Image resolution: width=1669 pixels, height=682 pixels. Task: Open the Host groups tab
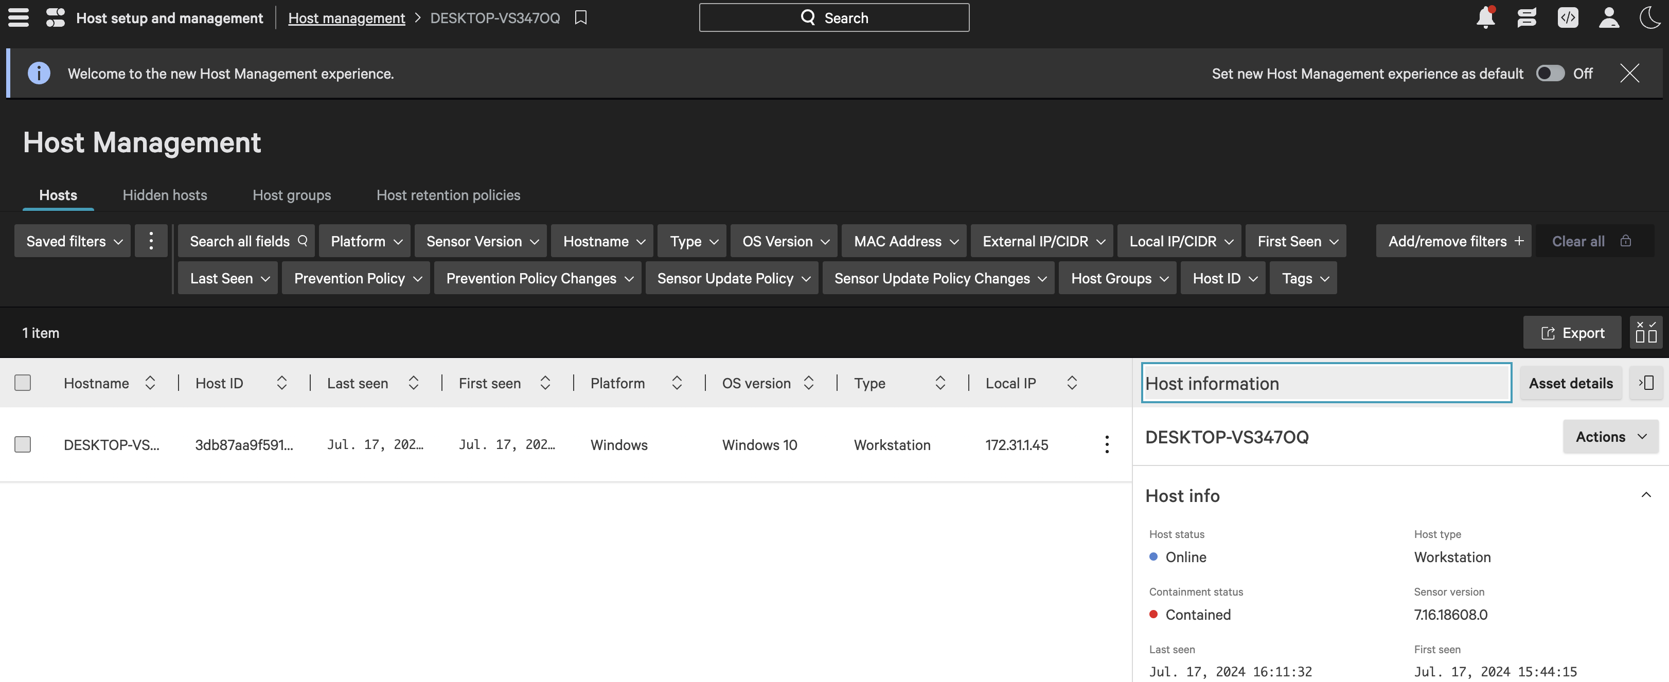(292, 195)
